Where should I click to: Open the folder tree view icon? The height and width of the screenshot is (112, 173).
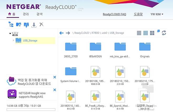(x=11, y=24)
